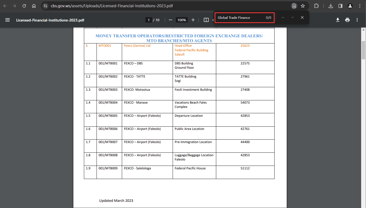Go to previous search result
This screenshot has height=208, width=366.
283,17
